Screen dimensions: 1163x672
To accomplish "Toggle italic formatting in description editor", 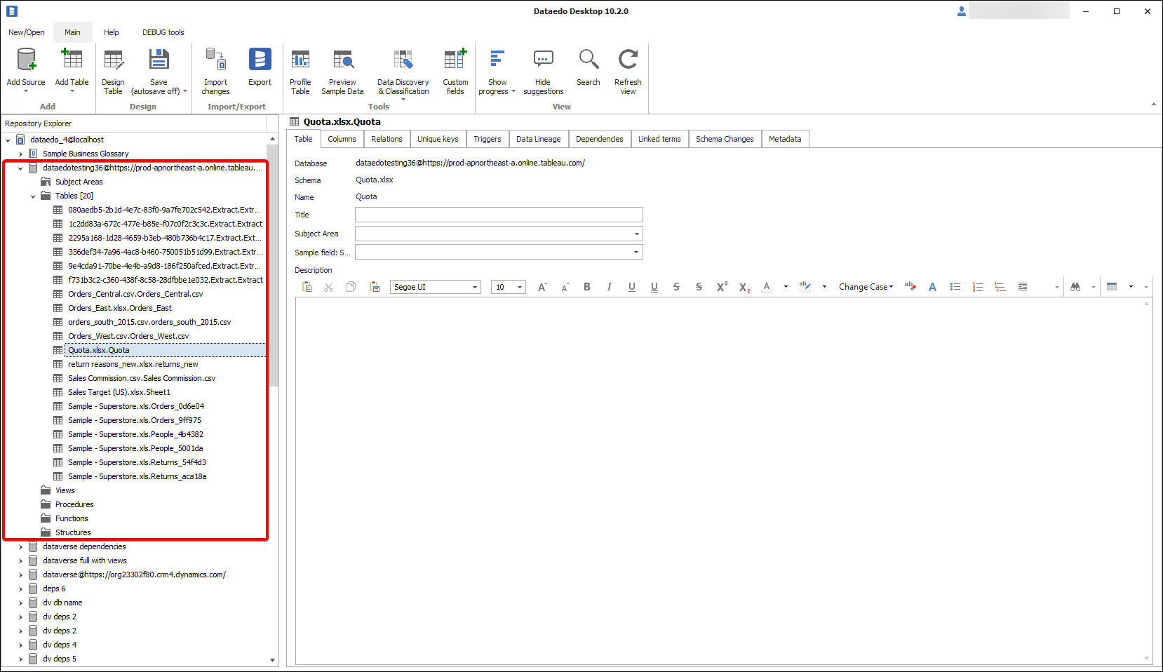I will [x=609, y=287].
